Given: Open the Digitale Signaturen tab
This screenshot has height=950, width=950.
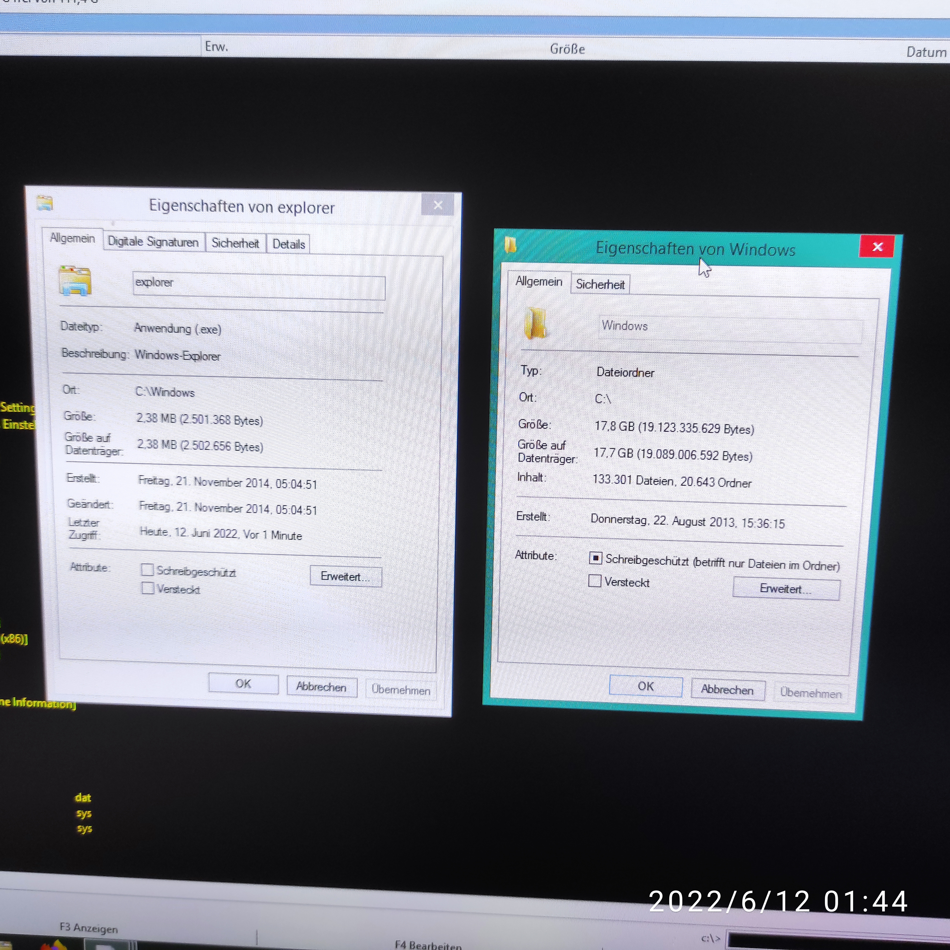Looking at the screenshot, I should 153,241.
